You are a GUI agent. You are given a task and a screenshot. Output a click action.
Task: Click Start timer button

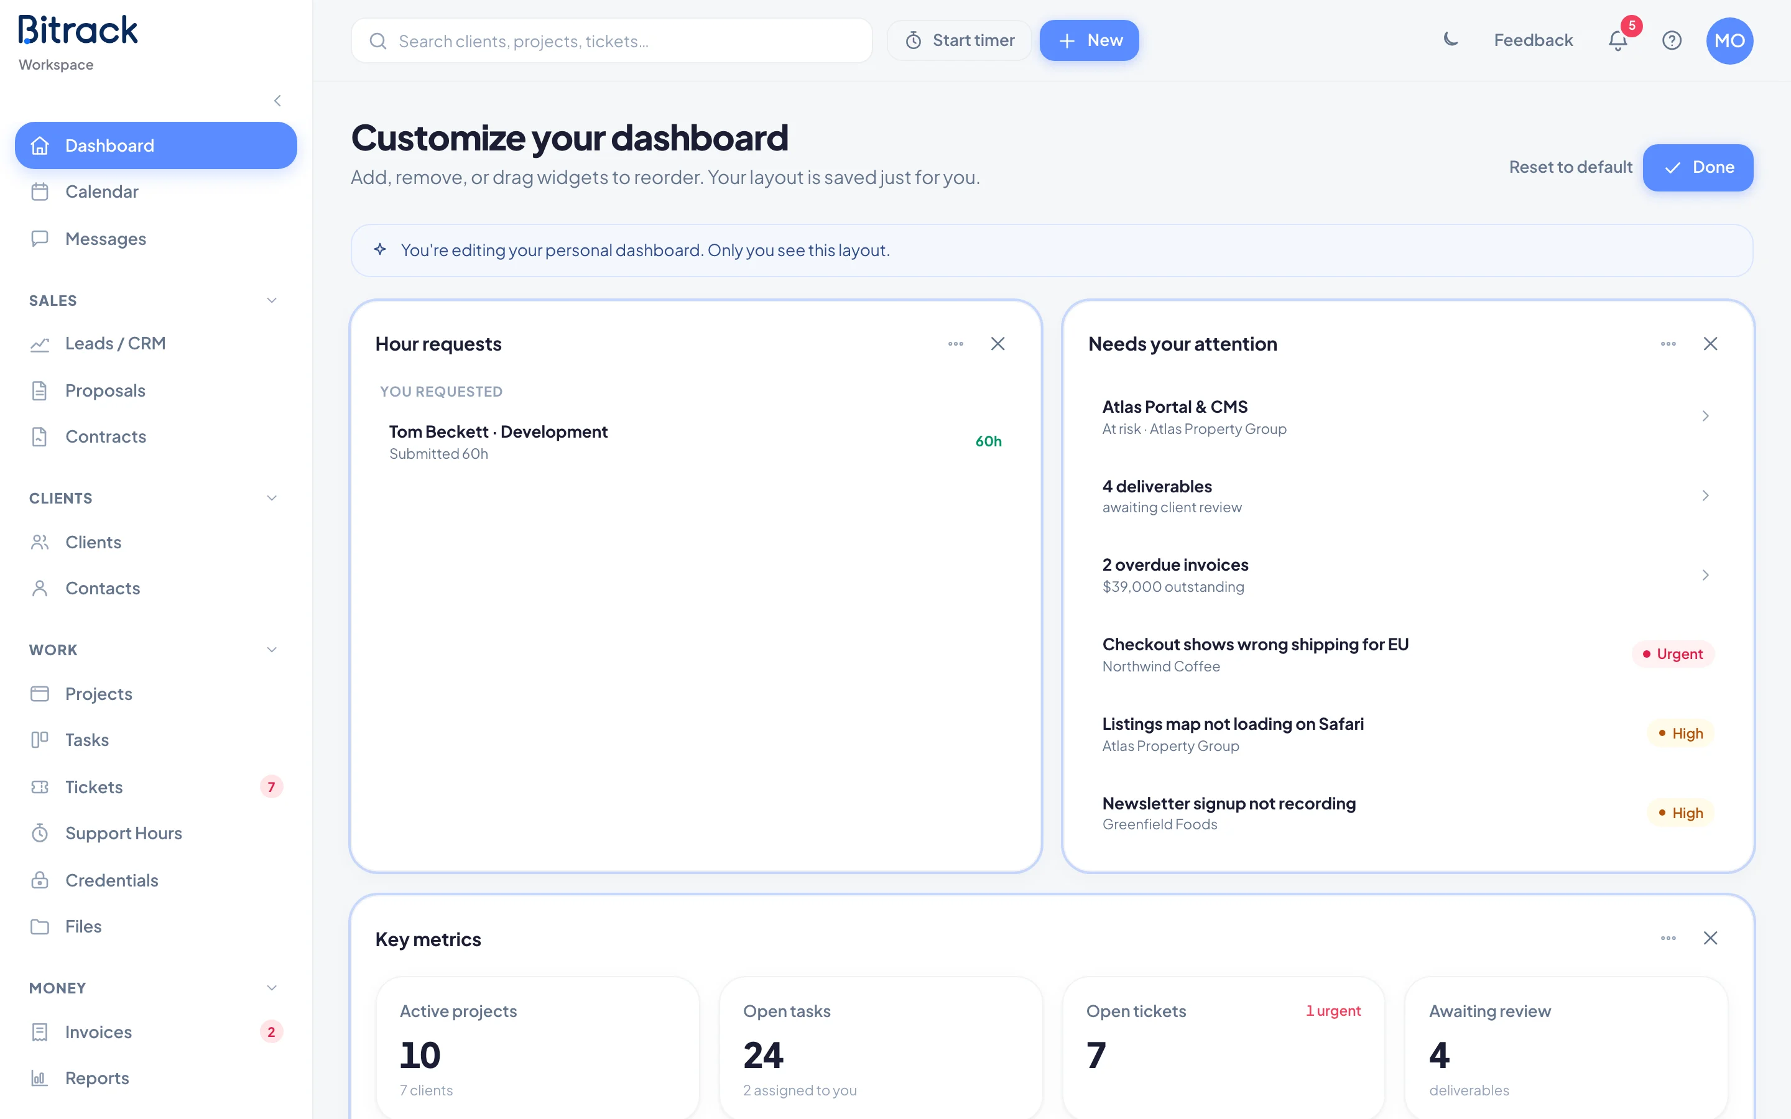pos(959,40)
